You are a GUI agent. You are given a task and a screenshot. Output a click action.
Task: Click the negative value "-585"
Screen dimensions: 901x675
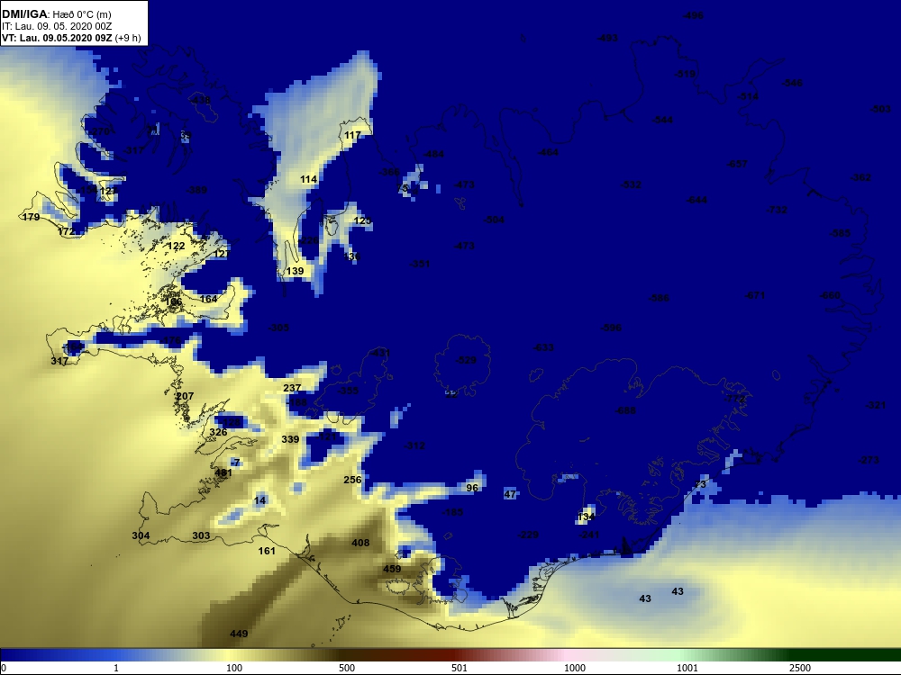[x=840, y=233]
